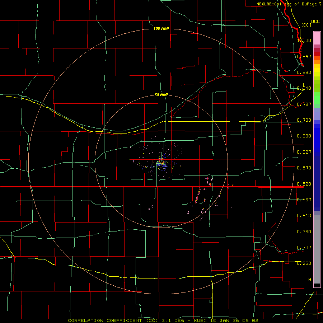This screenshot has width=323, height=323.
Task: Click the 0.733 legend value
Action: click(x=304, y=120)
